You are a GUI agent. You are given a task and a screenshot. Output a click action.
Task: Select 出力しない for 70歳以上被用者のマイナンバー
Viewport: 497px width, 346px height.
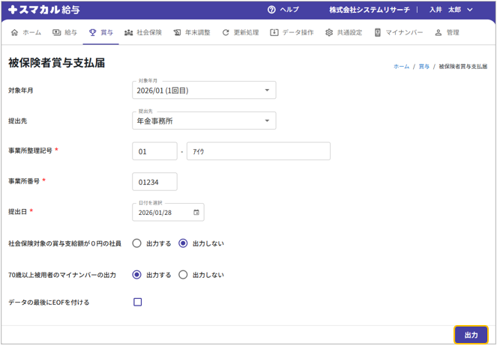(x=183, y=274)
